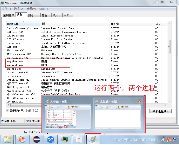
Task: Switch to the 进程 tab
Action: (x=21, y=15)
